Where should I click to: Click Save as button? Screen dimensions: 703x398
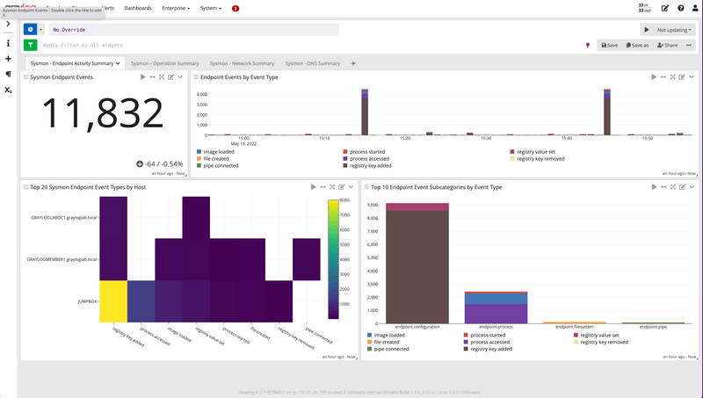[x=637, y=45]
